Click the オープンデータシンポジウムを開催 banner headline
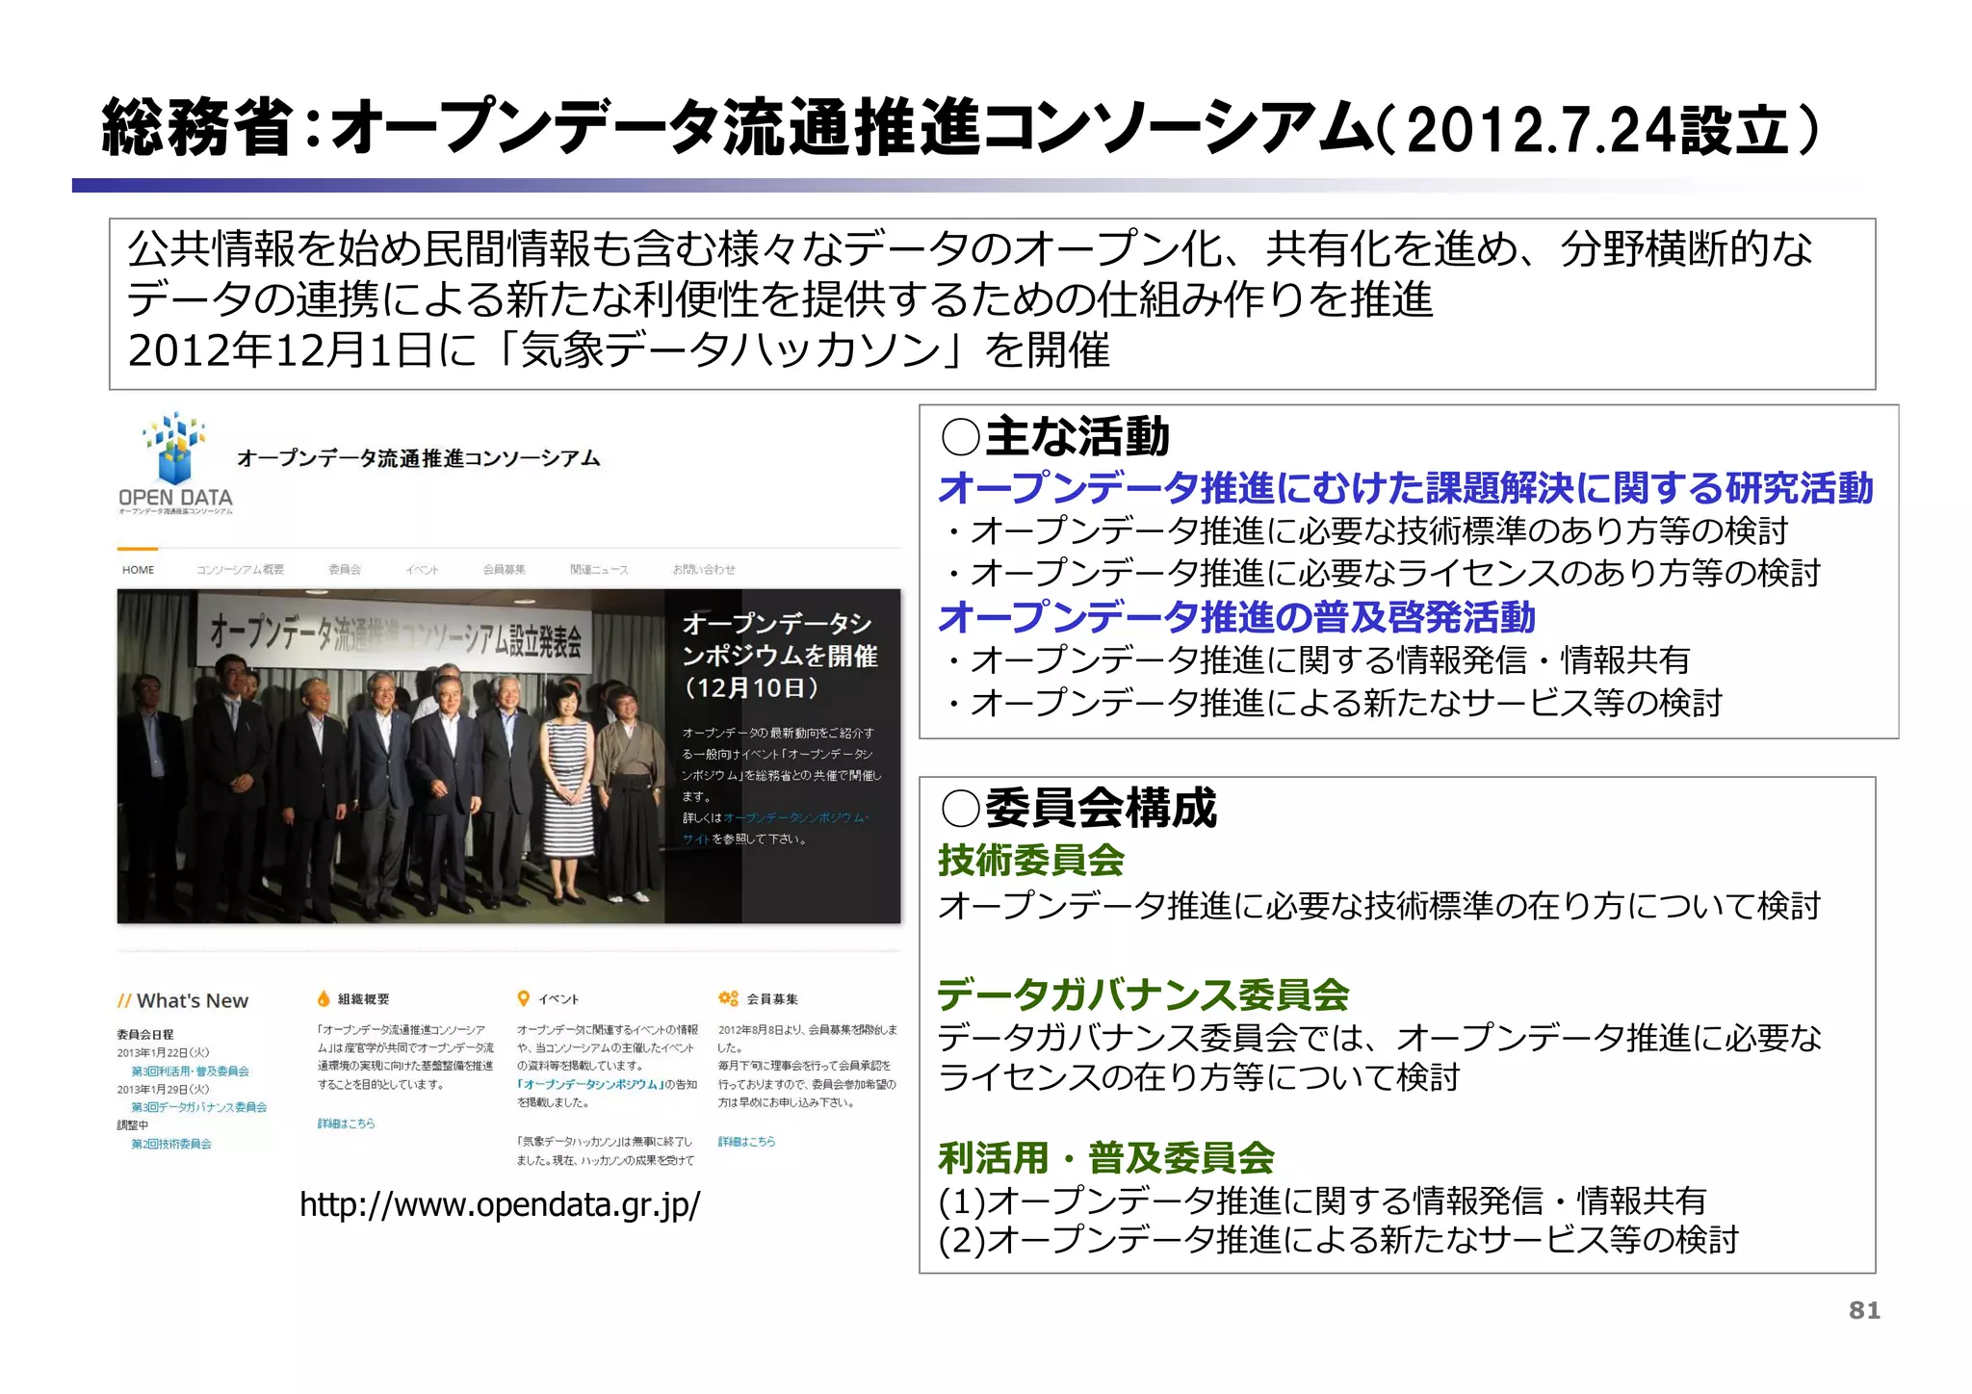The image size is (1972, 1394). [x=780, y=656]
